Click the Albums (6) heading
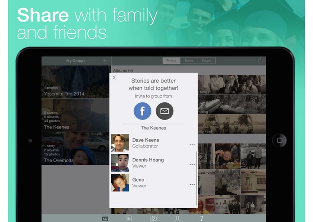The width and height of the screenshot is (313, 222). (123, 70)
